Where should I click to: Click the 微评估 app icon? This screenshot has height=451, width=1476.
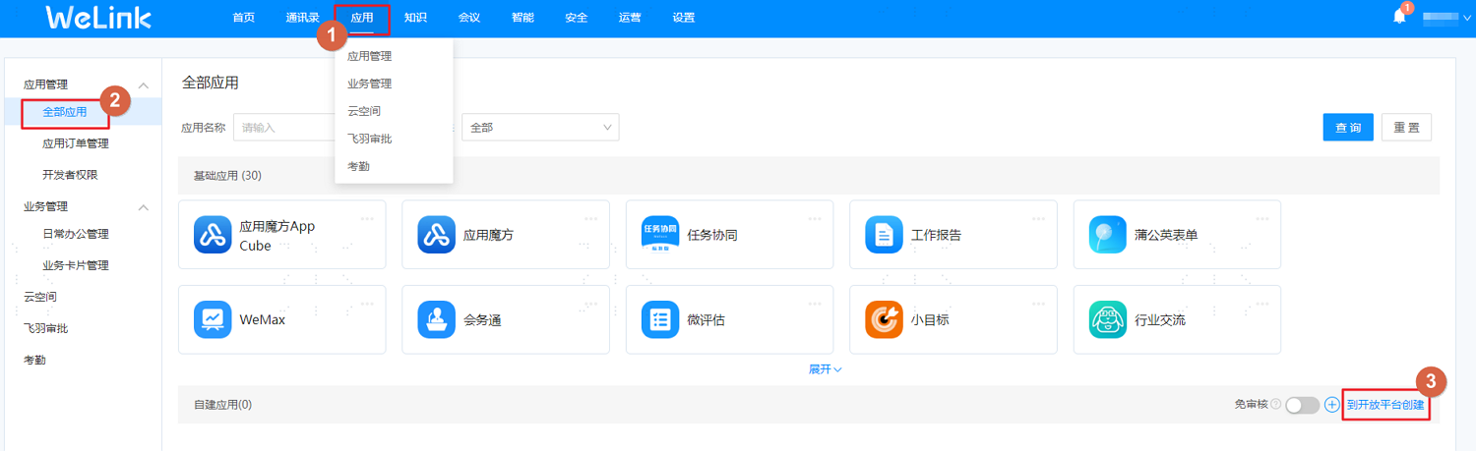660,319
